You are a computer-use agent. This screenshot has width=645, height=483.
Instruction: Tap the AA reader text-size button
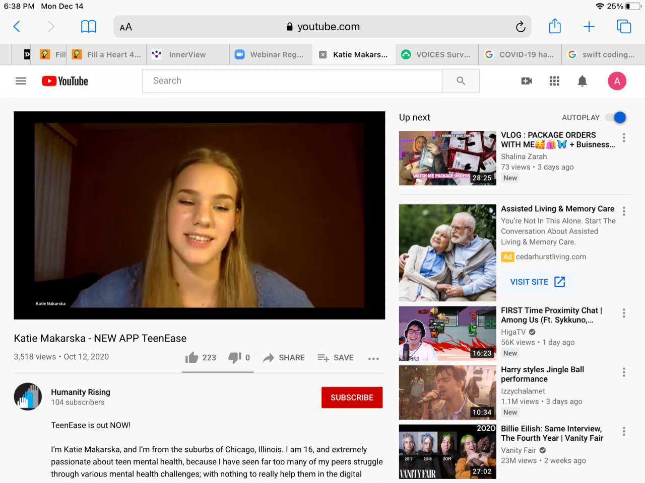pos(126,27)
